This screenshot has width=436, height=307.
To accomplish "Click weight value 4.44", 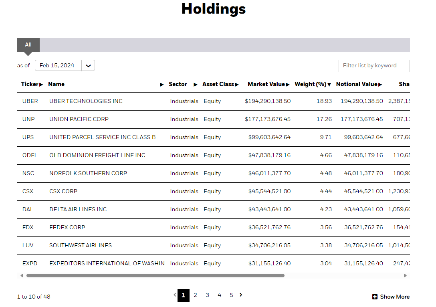I will coord(326,191).
